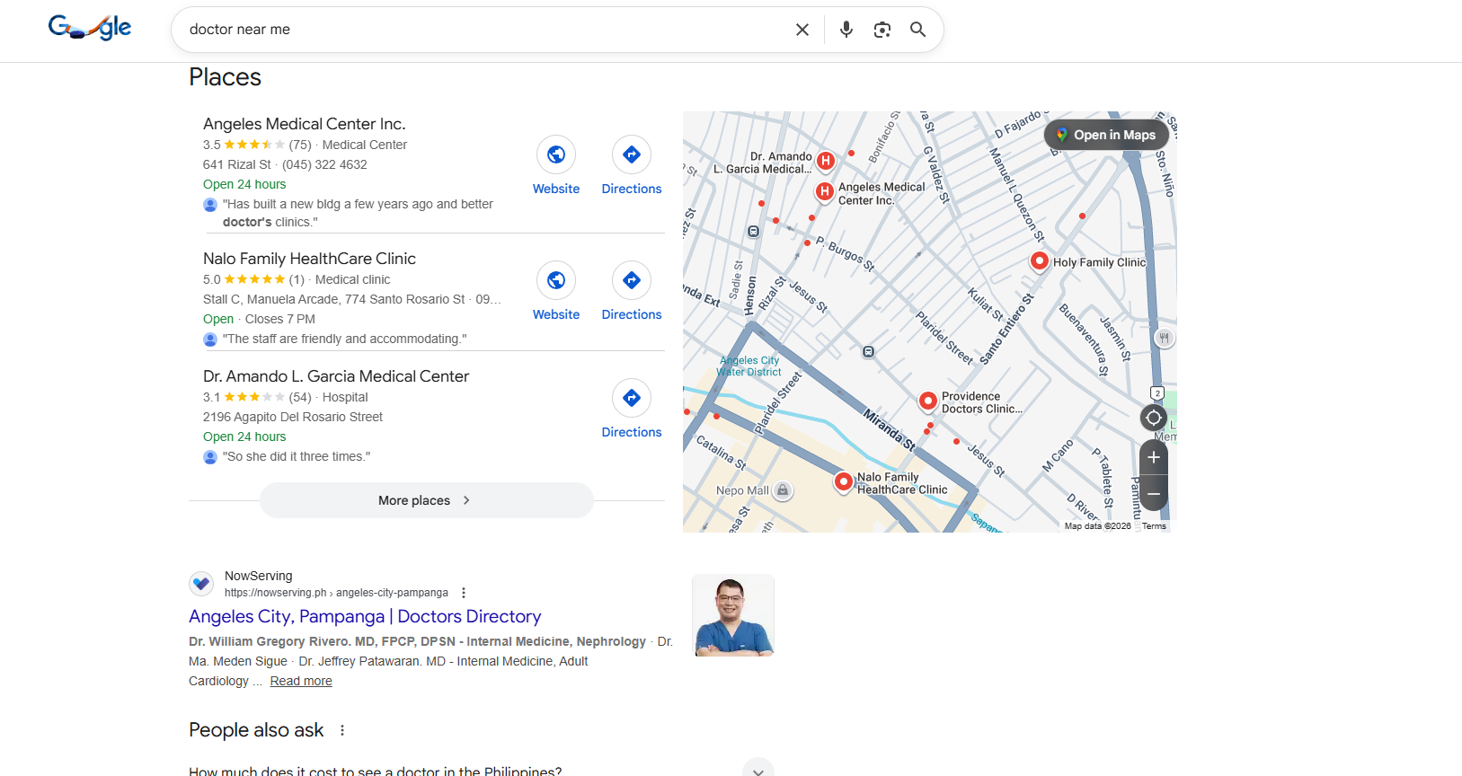Get directions to Nalo Family HealthCare Clinic

point(632,281)
